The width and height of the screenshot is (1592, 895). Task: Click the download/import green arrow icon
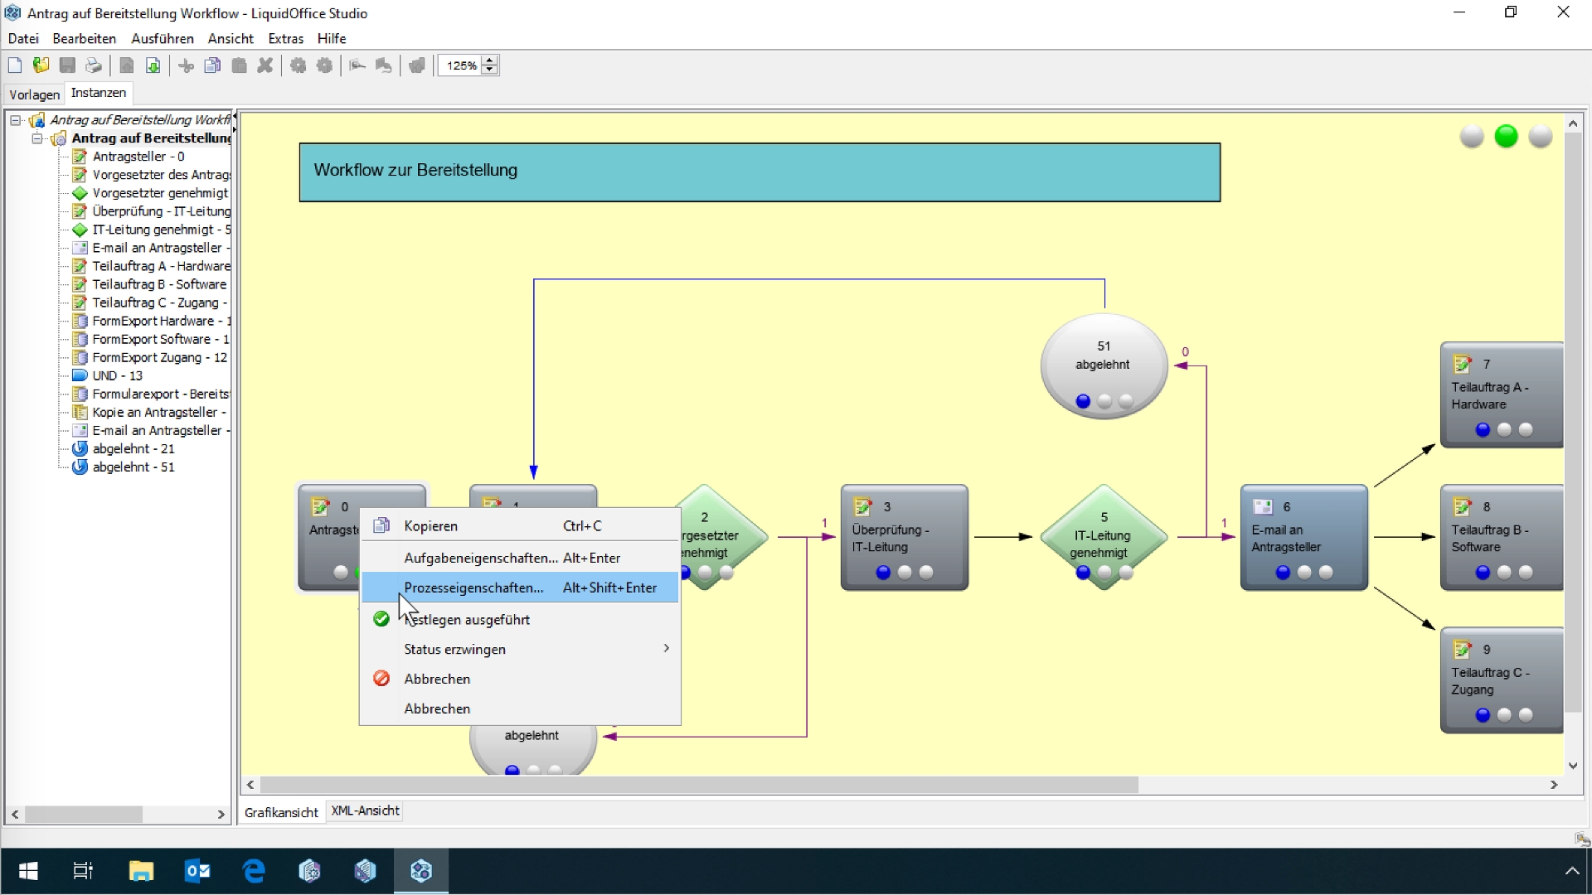click(x=153, y=65)
